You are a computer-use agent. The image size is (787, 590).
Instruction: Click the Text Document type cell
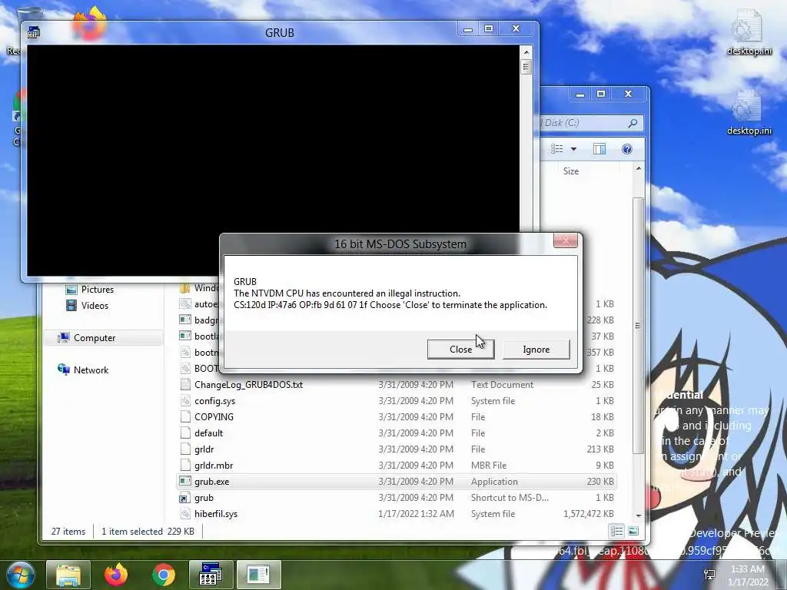502,385
